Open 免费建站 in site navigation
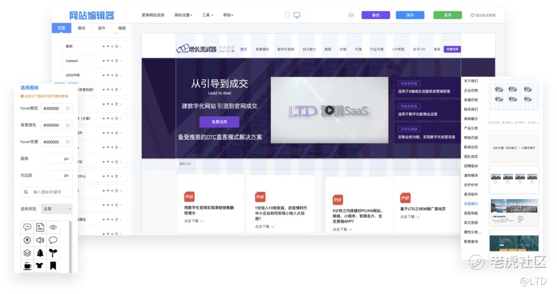This screenshot has width=557, height=294. pyautogui.click(x=262, y=49)
